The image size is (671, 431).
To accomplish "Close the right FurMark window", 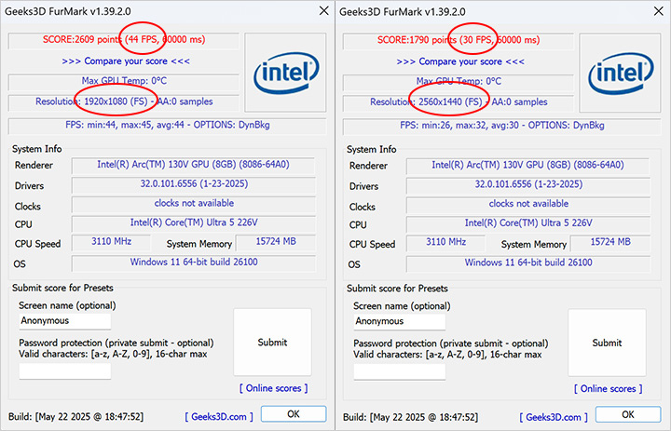I will (659, 11).
